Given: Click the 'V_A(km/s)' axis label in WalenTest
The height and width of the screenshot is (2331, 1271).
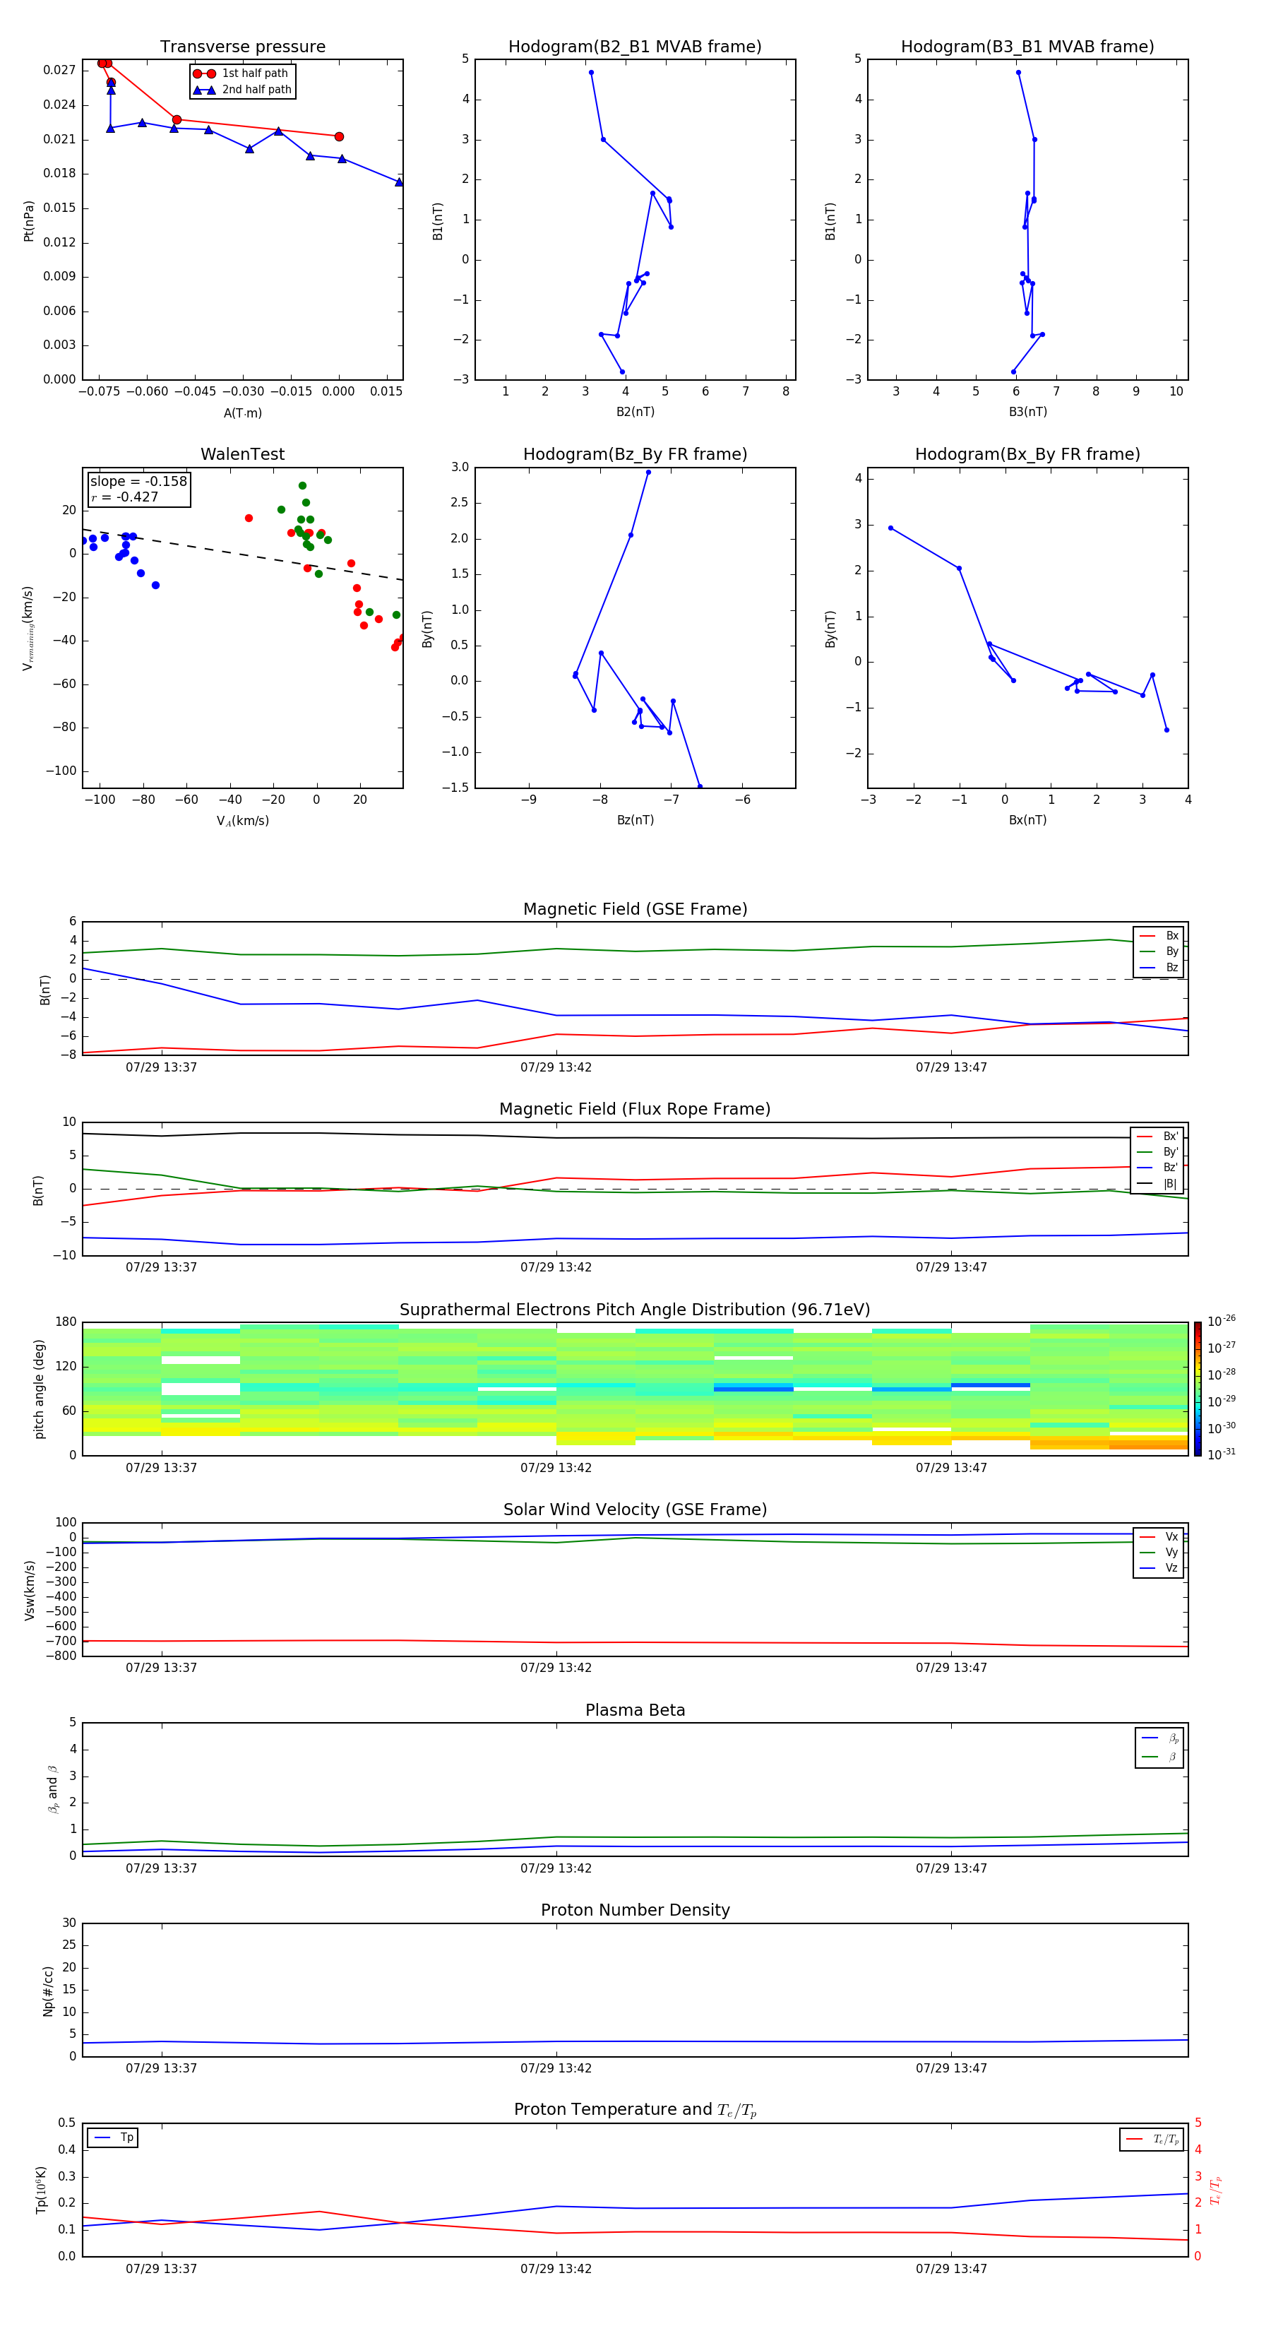Looking at the screenshot, I should click(242, 821).
